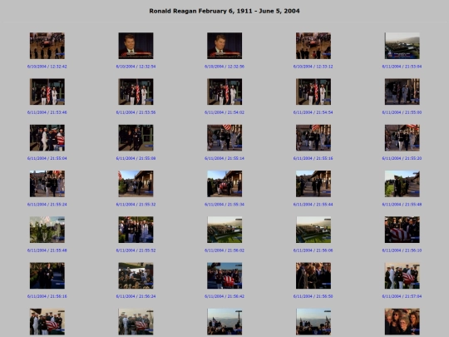View thumbnail above 6/10/2004 / 12:32:42 caption
The image size is (449, 337).
click(x=47, y=46)
